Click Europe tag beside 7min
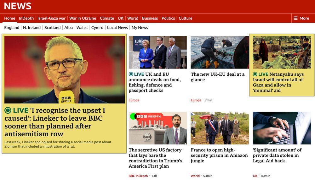The height and width of the screenshot is (180, 315). pyautogui.click(x=196, y=100)
